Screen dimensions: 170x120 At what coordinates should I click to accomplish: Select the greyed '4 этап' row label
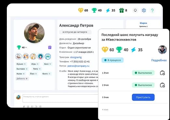(105, 110)
